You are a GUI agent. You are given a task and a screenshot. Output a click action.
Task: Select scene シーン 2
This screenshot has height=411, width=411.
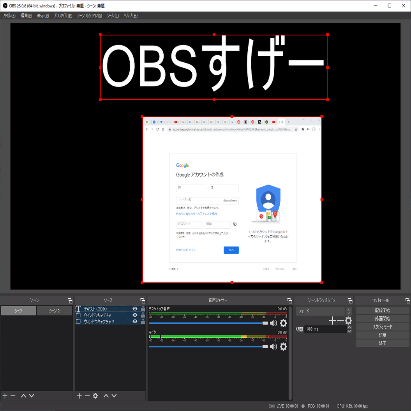(54, 310)
